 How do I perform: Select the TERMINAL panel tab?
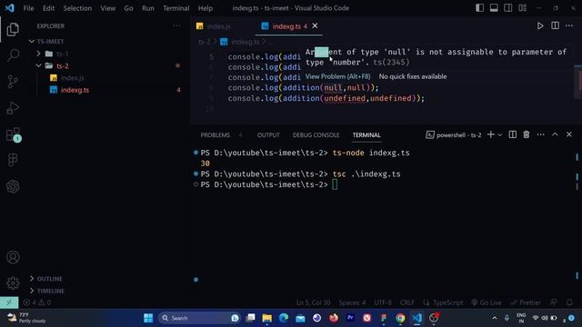(366, 135)
